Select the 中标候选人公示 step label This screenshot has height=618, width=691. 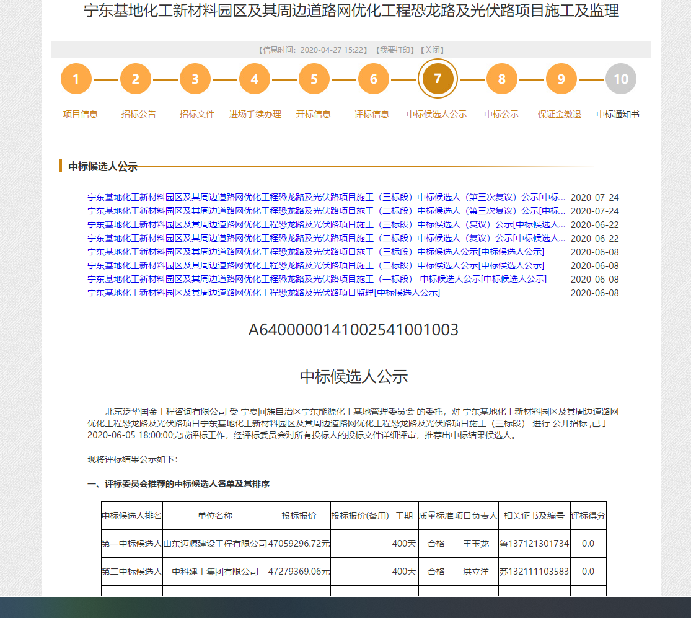(437, 114)
